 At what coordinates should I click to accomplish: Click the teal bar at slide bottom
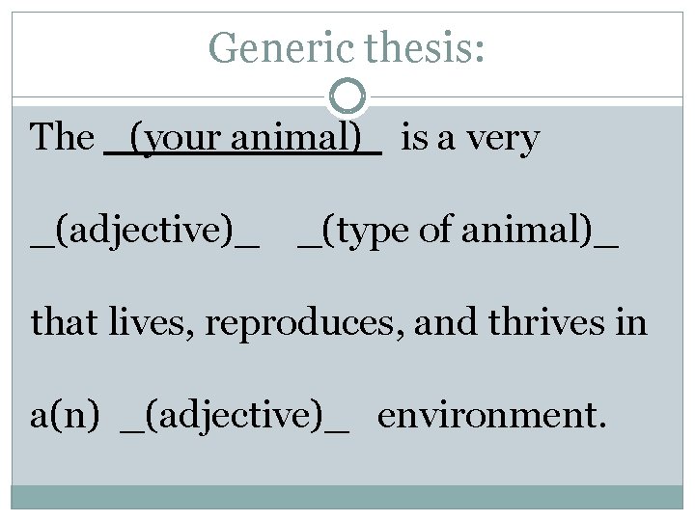tap(347, 497)
